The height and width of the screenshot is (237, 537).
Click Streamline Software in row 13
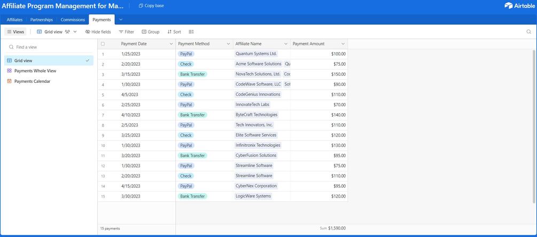pos(254,176)
